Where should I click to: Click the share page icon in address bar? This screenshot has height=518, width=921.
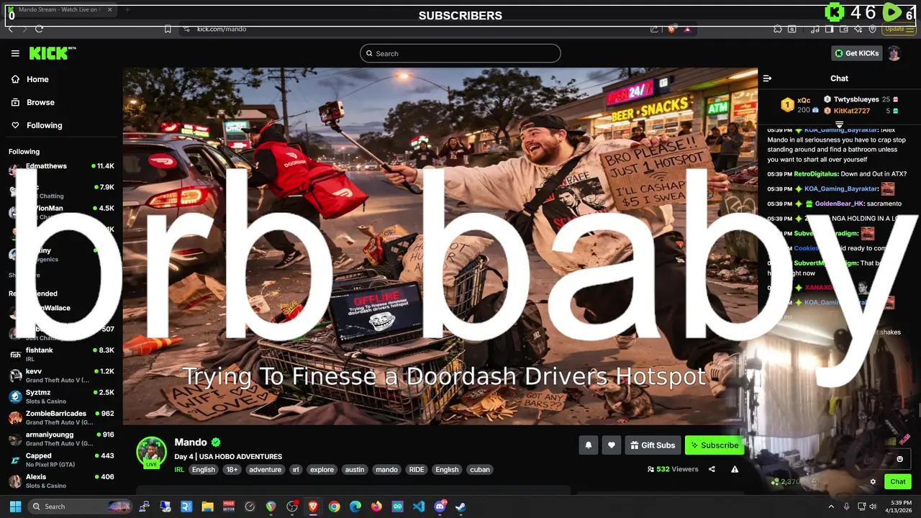[654, 29]
